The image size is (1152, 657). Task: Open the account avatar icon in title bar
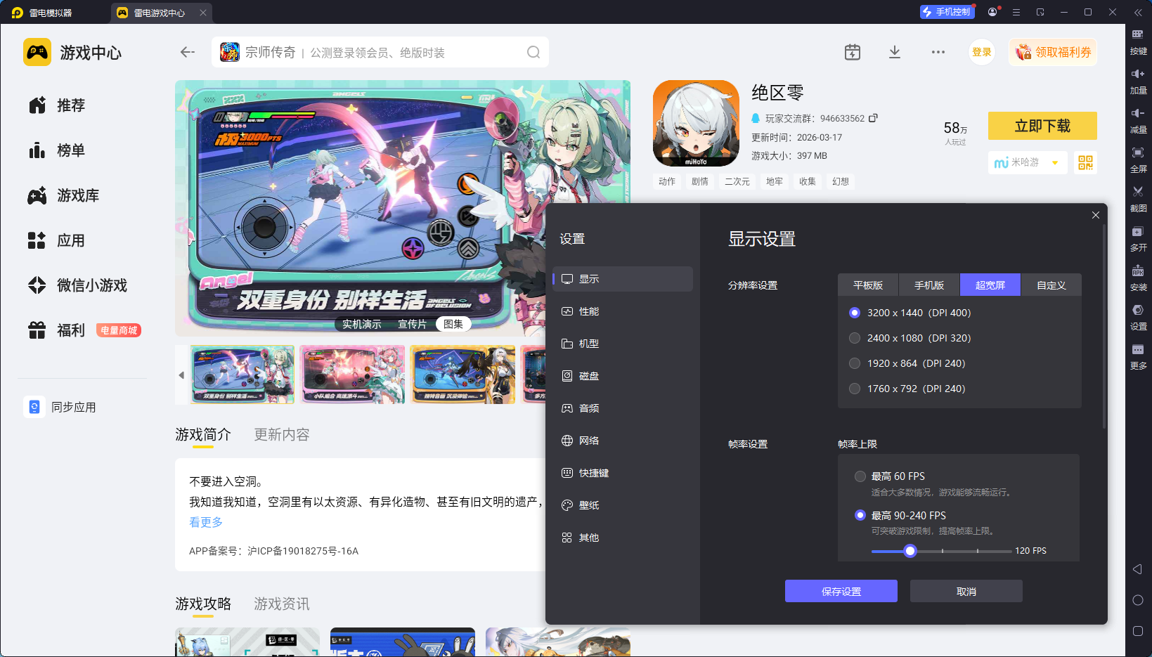click(992, 12)
